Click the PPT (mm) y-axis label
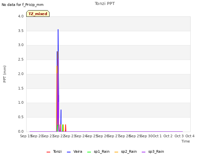The height and width of the screenshot is (158, 210). click(5, 74)
